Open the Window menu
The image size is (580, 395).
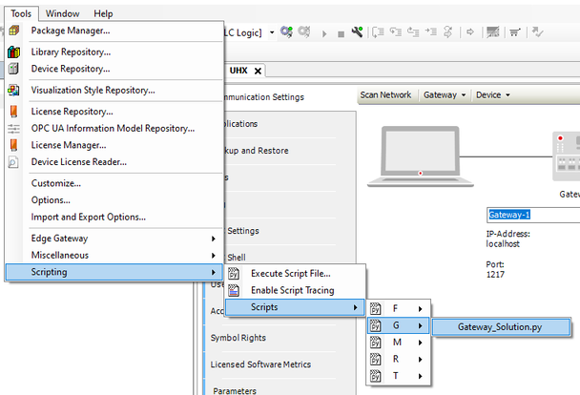pyautogui.click(x=63, y=13)
